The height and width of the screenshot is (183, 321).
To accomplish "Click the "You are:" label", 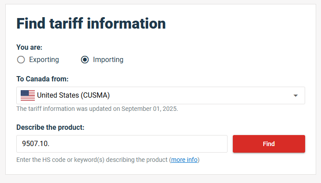I will click(x=29, y=47).
